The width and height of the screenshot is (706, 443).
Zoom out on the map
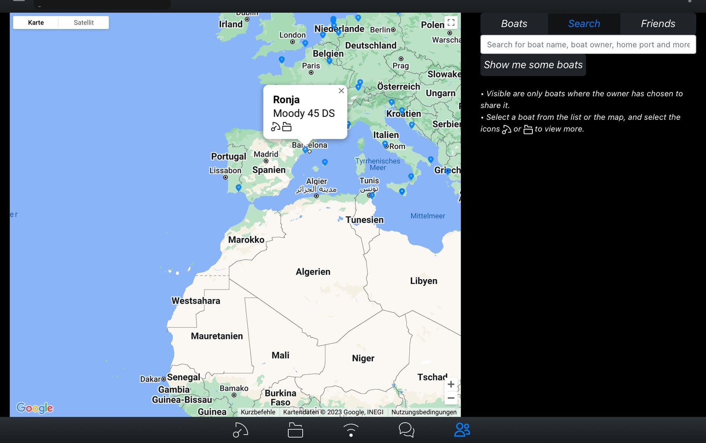451,398
